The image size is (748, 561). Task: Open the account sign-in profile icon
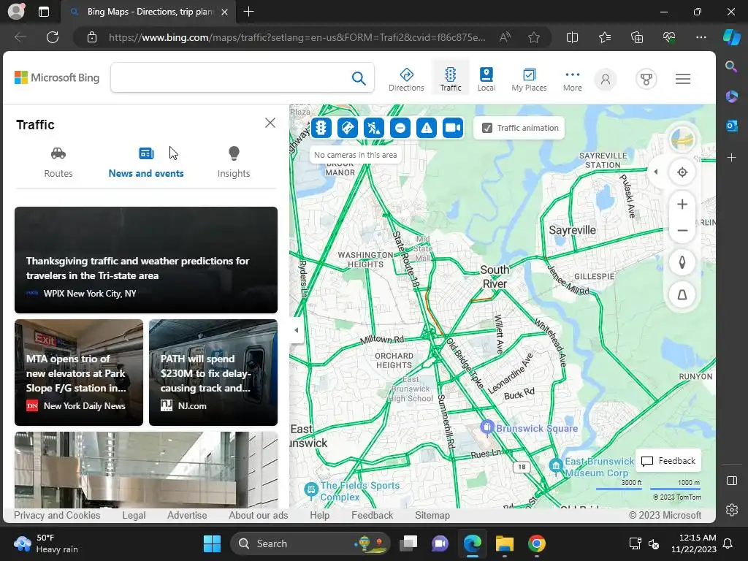click(606, 79)
